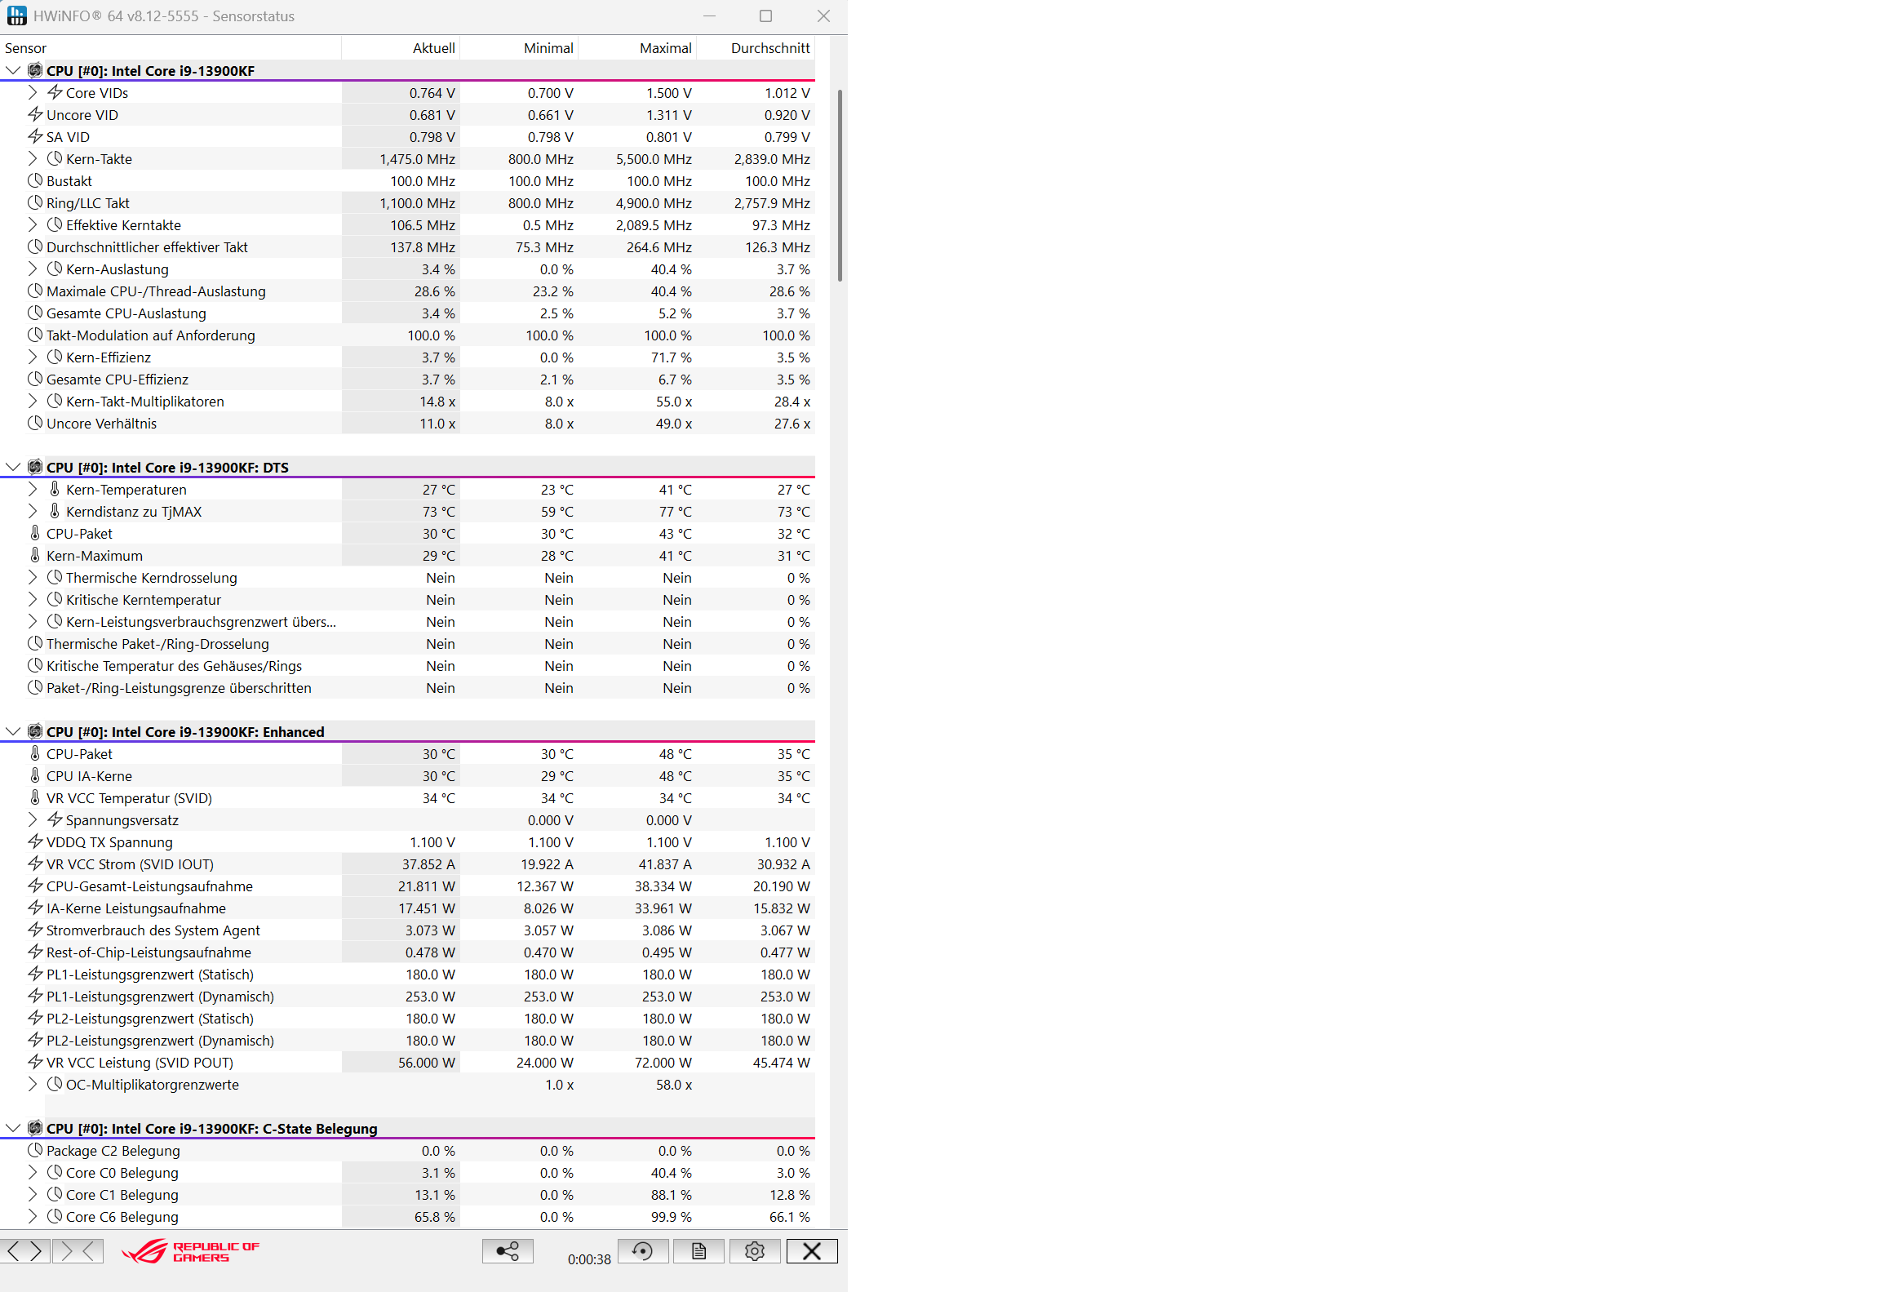Open the network share sensors icon

coord(508,1251)
